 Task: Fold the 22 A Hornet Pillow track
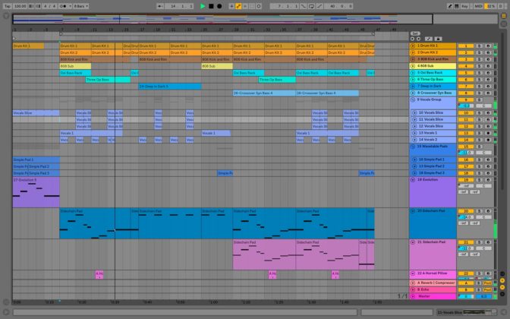[x=413, y=273]
